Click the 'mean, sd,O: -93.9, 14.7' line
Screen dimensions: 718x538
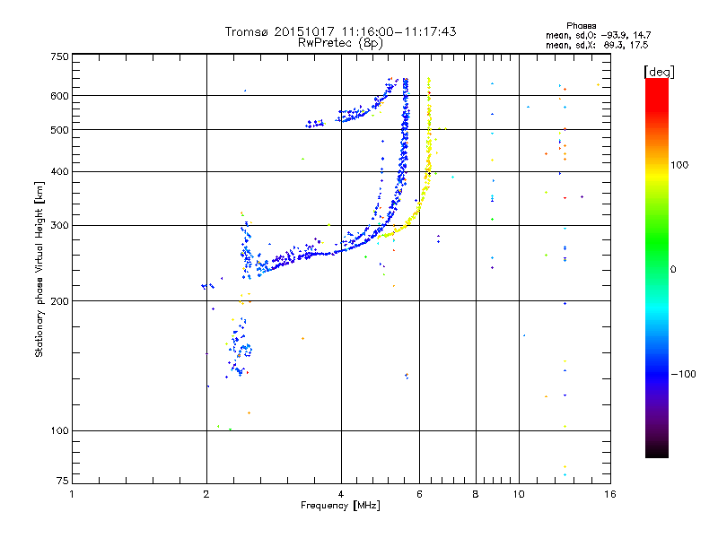click(598, 35)
